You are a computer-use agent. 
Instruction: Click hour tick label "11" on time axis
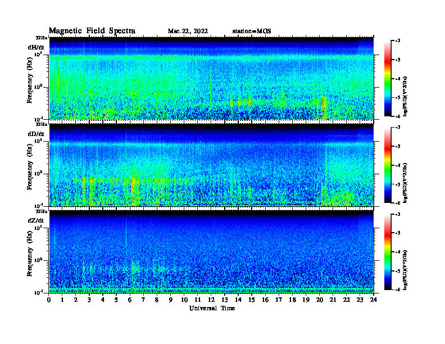[198, 300]
